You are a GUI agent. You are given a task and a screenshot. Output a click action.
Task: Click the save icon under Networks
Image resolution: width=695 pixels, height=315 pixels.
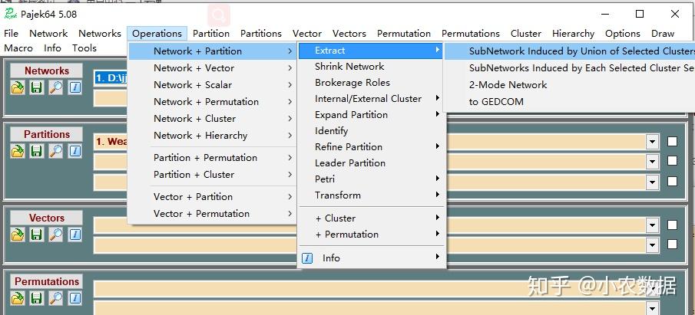(36, 87)
